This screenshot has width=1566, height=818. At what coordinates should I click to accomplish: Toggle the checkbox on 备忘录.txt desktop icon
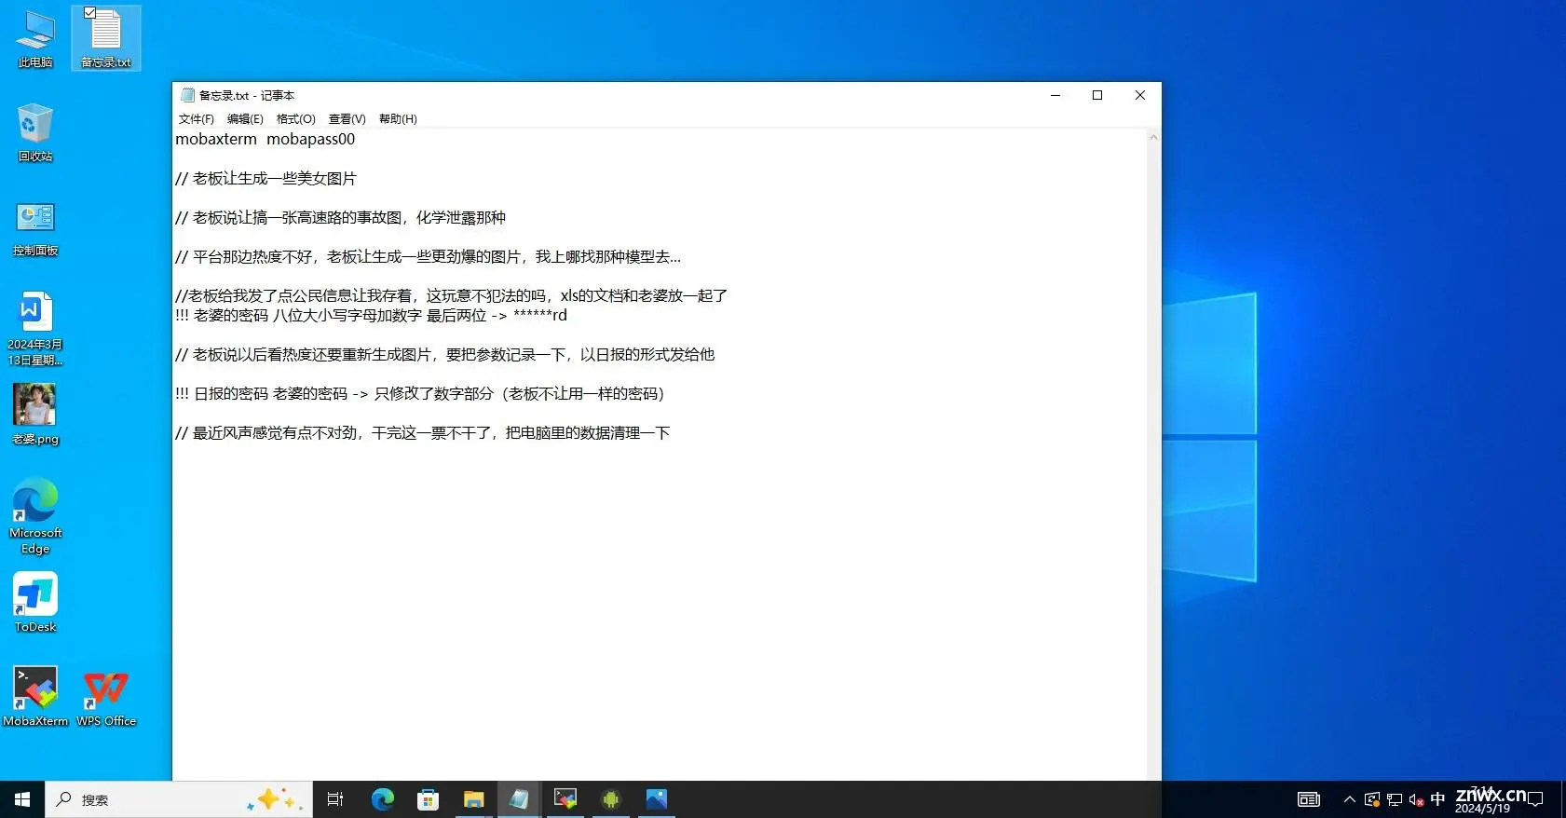click(89, 13)
